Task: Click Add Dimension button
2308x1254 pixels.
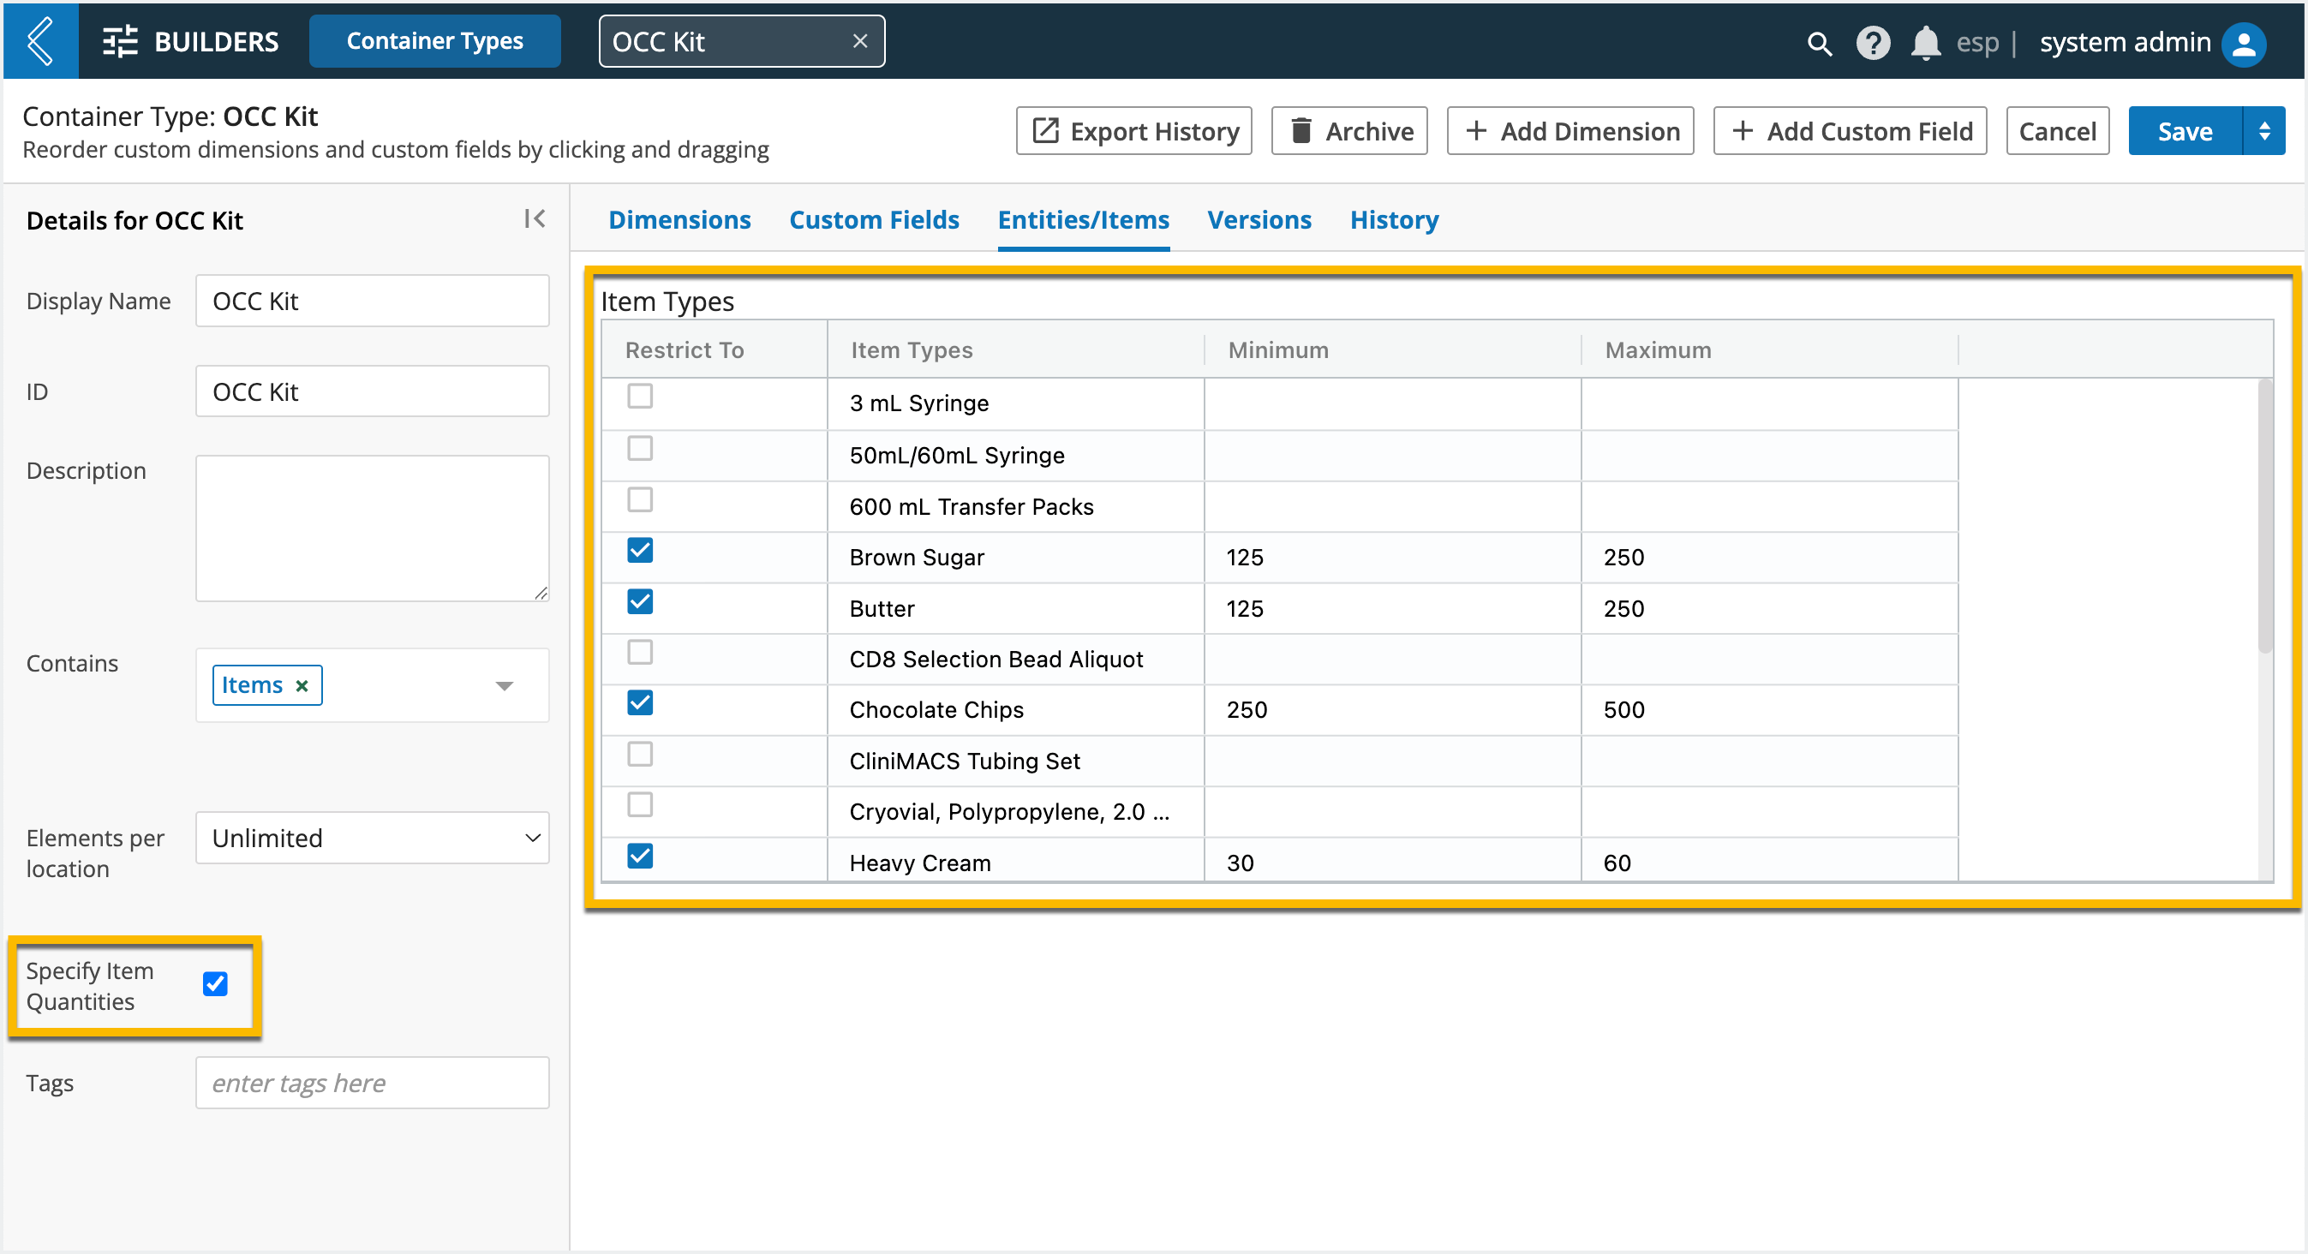Action: pyautogui.click(x=1570, y=131)
